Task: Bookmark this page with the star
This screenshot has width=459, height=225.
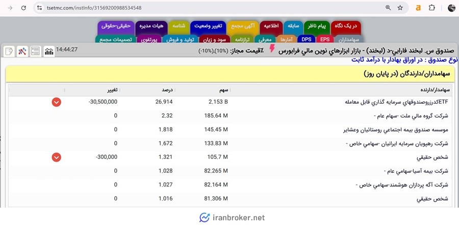Action: tap(400, 8)
